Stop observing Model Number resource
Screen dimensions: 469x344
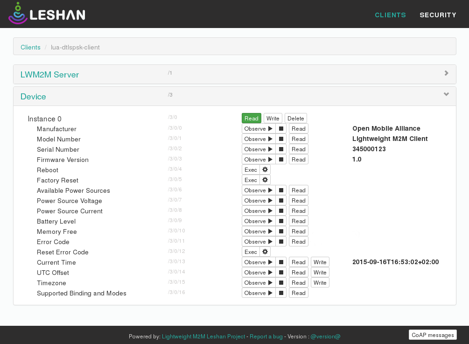[281, 139]
